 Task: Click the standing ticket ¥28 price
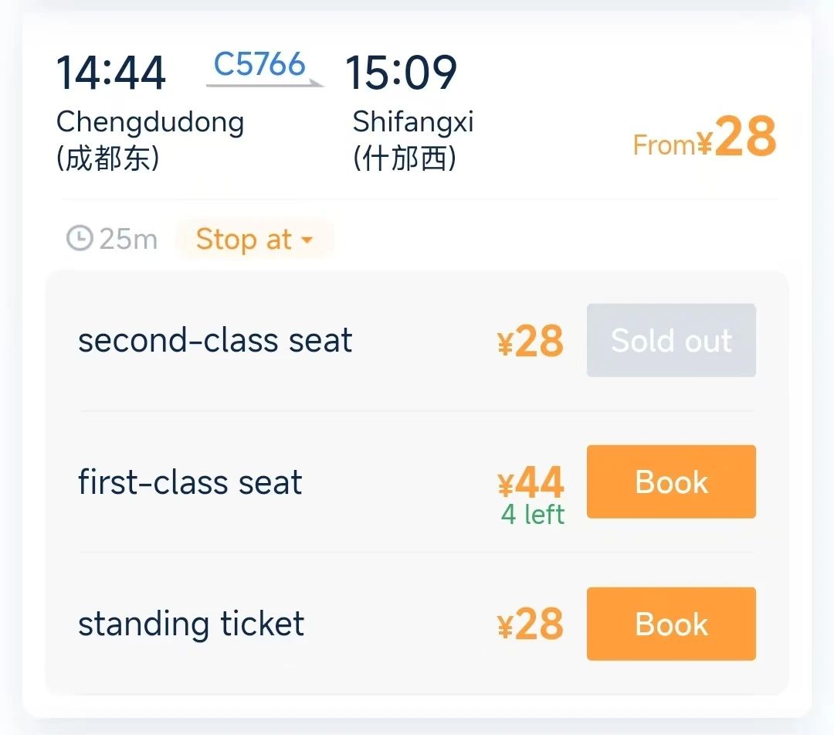click(531, 624)
